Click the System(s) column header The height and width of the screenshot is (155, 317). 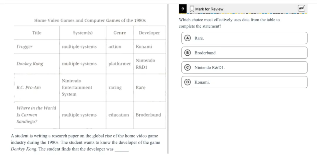83,33
